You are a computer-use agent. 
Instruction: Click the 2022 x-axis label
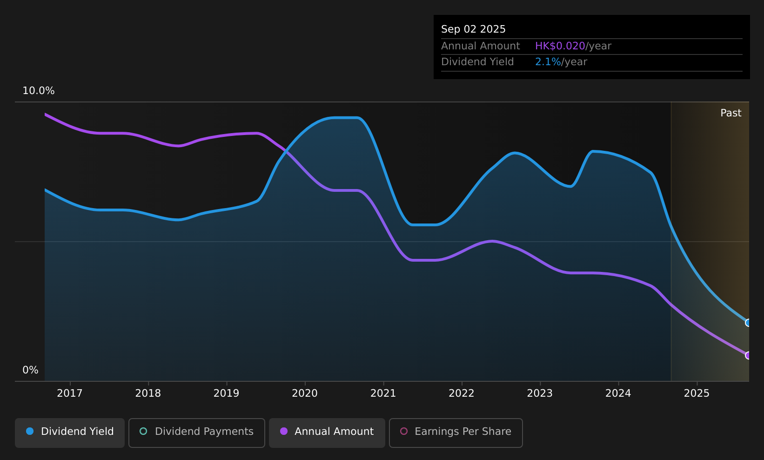click(x=462, y=393)
